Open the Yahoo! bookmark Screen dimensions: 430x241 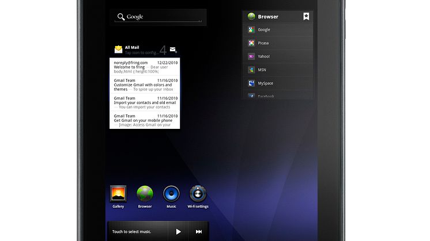coord(278,56)
